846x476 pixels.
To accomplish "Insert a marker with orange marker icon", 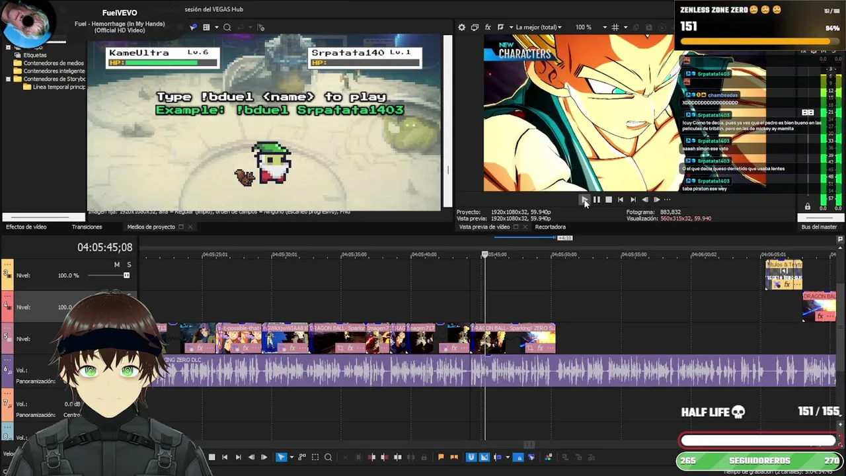I will tap(441, 457).
